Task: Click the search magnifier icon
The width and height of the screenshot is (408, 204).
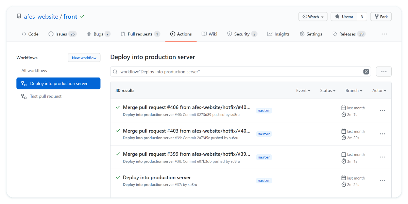Action: click(x=115, y=72)
